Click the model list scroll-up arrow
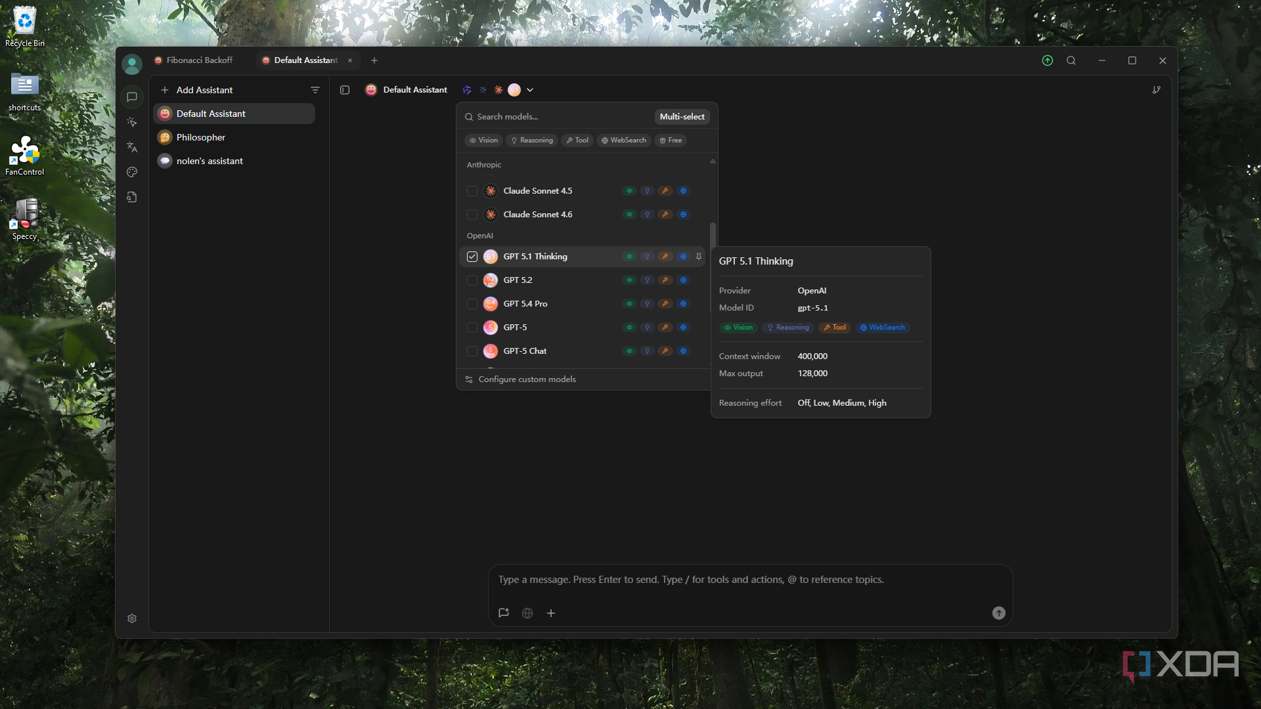 tap(713, 161)
